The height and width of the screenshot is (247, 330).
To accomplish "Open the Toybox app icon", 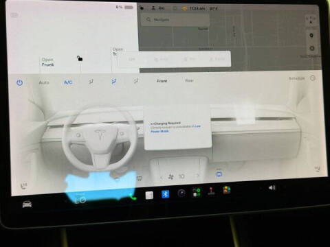I will pyautogui.click(x=226, y=190).
